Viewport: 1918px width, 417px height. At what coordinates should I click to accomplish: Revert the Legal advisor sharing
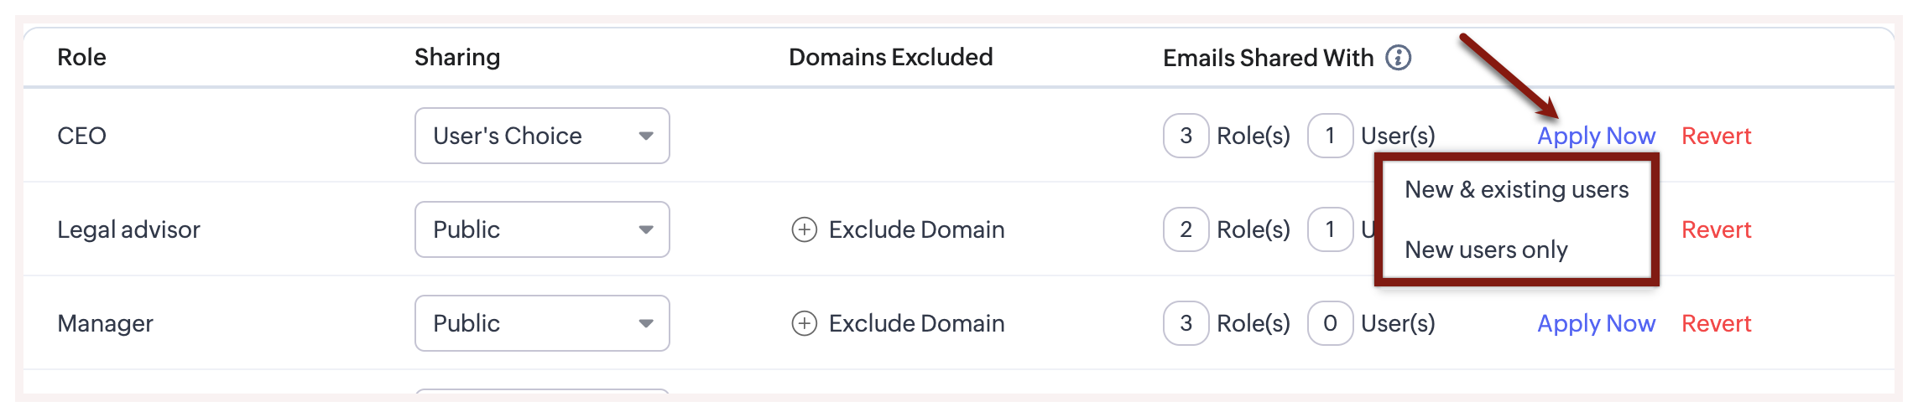(1716, 229)
